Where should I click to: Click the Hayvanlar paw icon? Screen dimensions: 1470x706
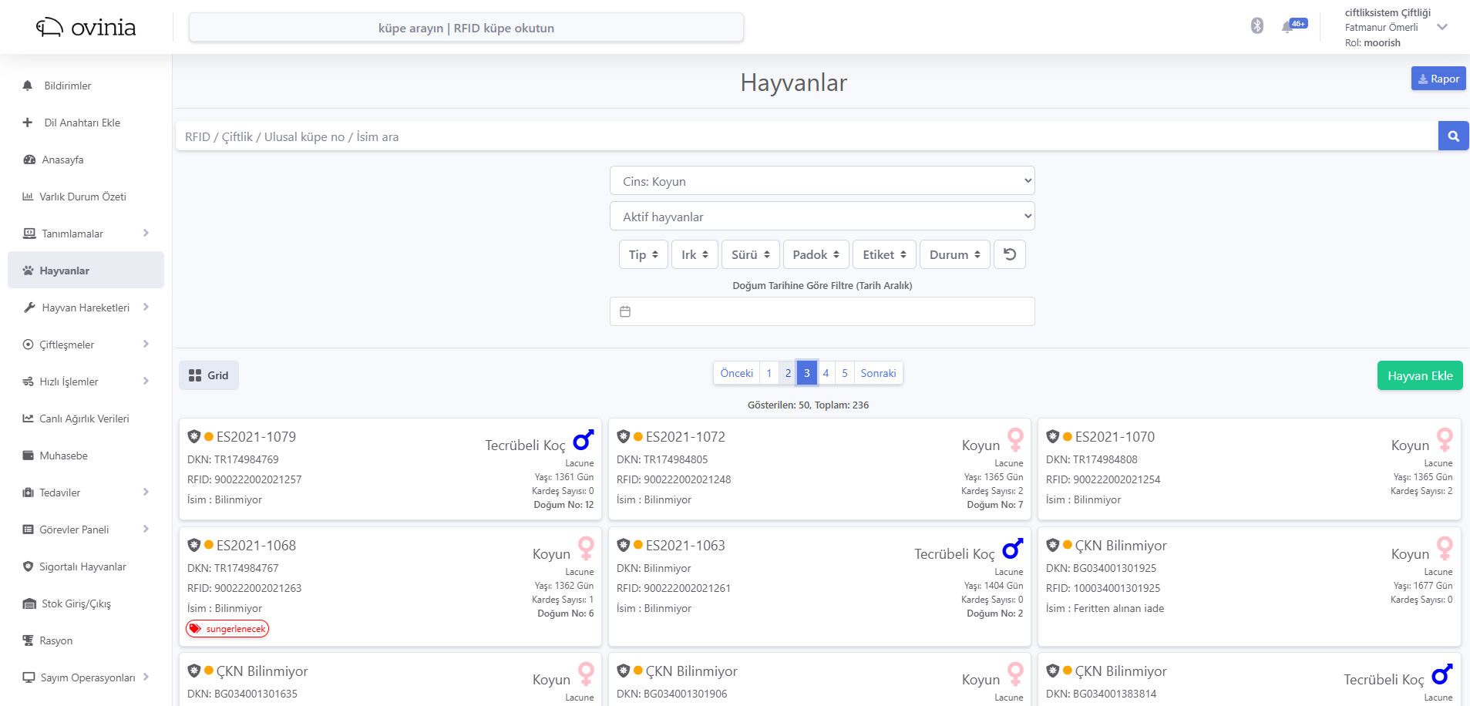pyautogui.click(x=29, y=271)
